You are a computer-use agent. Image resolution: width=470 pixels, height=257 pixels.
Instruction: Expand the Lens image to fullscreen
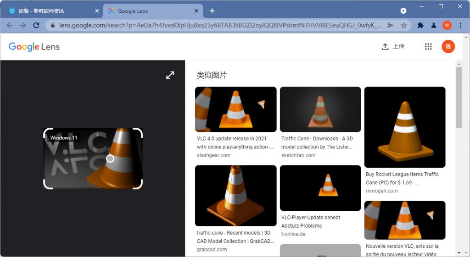pyautogui.click(x=170, y=75)
